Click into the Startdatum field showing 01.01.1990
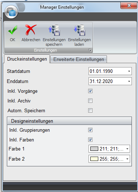Viewport: 138px width, 192px height. click(110, 71)
